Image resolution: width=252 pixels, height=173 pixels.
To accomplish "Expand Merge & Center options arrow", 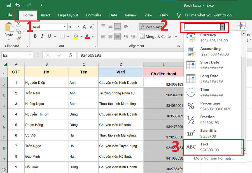I will click(176, 37).
